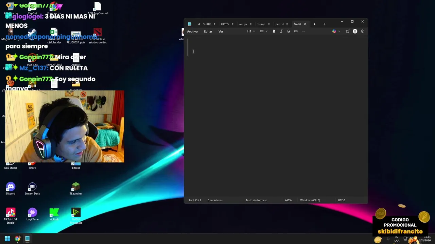Click the UTF-8 encoding indicator
The image size is (435, 244).
point(342,200)
